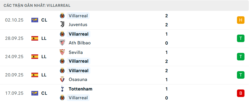Click the orange H draw result badge
This screenshot has width=249, height=102.
(240, 20)
